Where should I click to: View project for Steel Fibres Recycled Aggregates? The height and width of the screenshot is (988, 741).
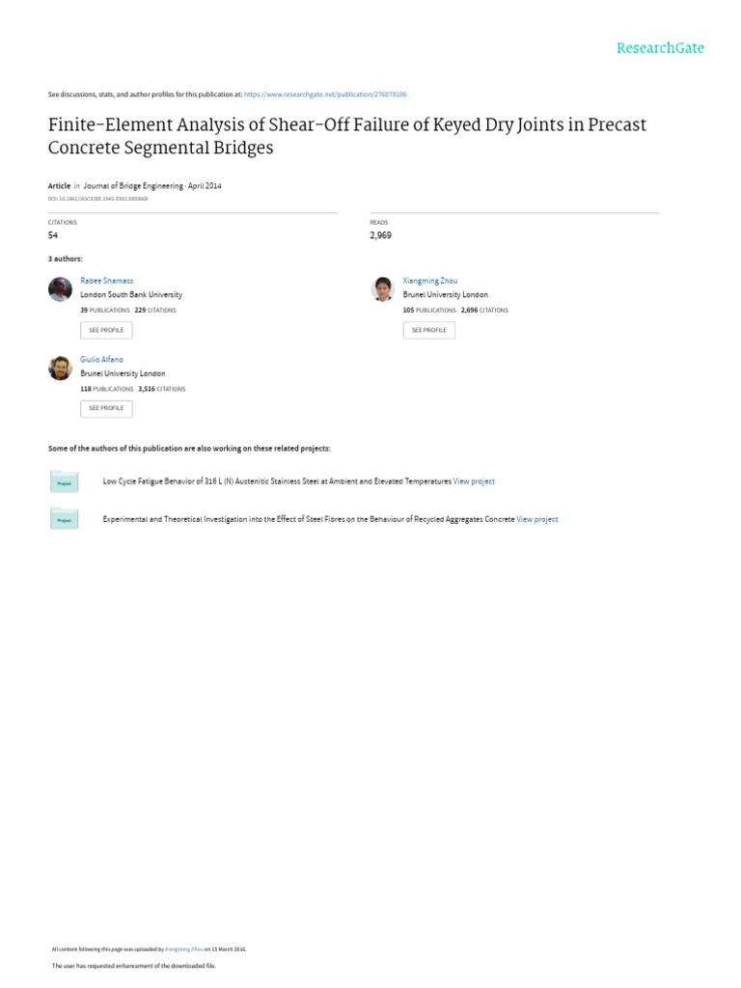pyautogui.click(x=537, y=519)
